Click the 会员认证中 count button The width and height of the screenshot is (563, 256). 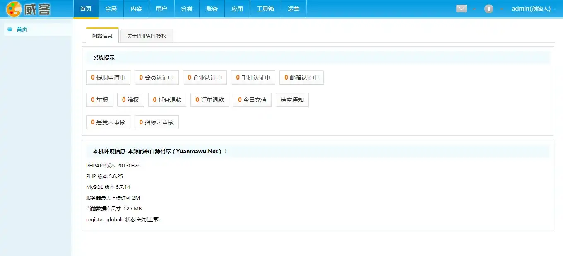point(157,77)
